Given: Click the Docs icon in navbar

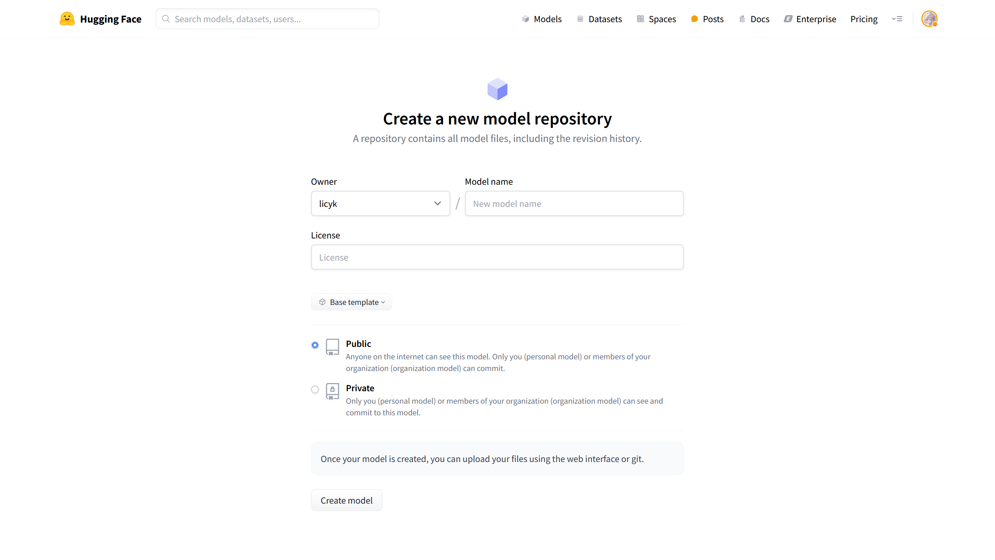Looking at the screenshot, I should (742, 19).
